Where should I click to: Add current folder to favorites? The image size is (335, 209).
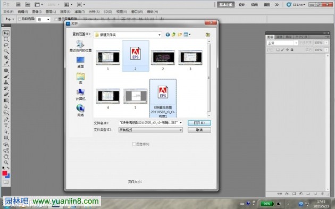click(x=208, y=35)
